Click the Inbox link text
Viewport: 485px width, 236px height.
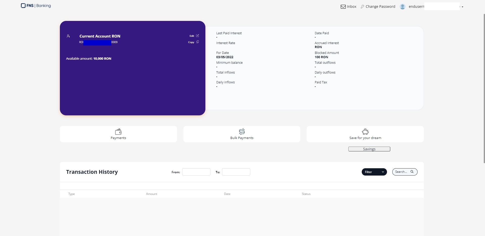coord(352,7)
